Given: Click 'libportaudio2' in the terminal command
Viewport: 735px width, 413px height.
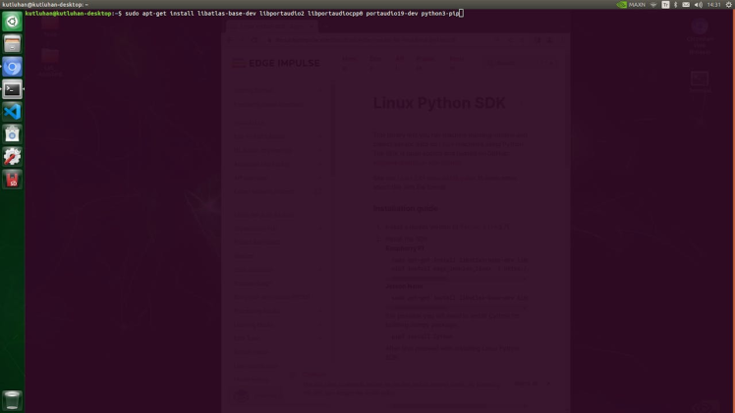Looking at the screenshot, I should (x=282, y=14).
